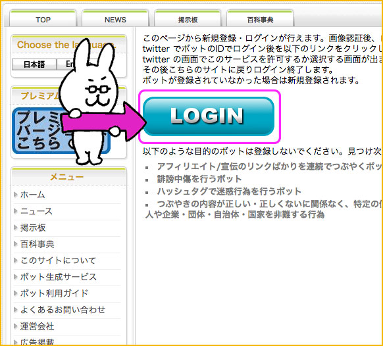Open ボット生成サービス link
Viewport: 383px width, 346px height.
tap(59, 277)
